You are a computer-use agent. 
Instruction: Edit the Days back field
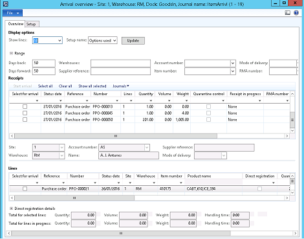[x=44, y=63]
